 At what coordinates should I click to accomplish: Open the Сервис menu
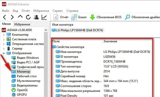[58, 11]
